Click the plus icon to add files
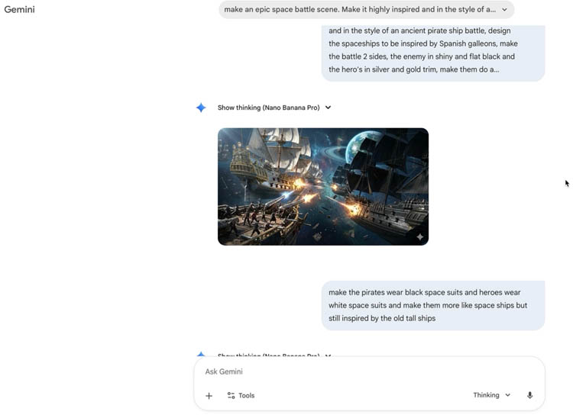Viewport: 573px width, 418px height. click(x=209, y=396)
